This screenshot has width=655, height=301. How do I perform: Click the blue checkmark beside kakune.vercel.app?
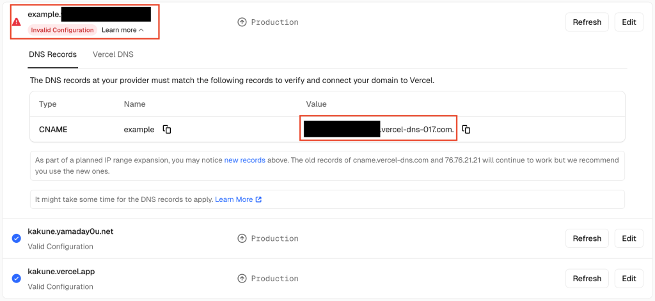point(17,279)
